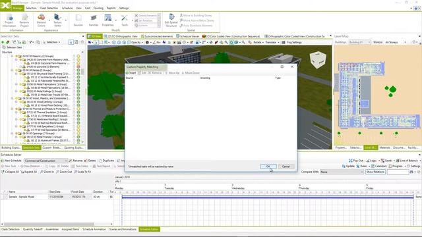Image resolution: width=422 pixels, height=237 pixels.
Task: Toggle visibility circle for 07 00 00 Thermal and Moisture
Action: pos(78,109)
